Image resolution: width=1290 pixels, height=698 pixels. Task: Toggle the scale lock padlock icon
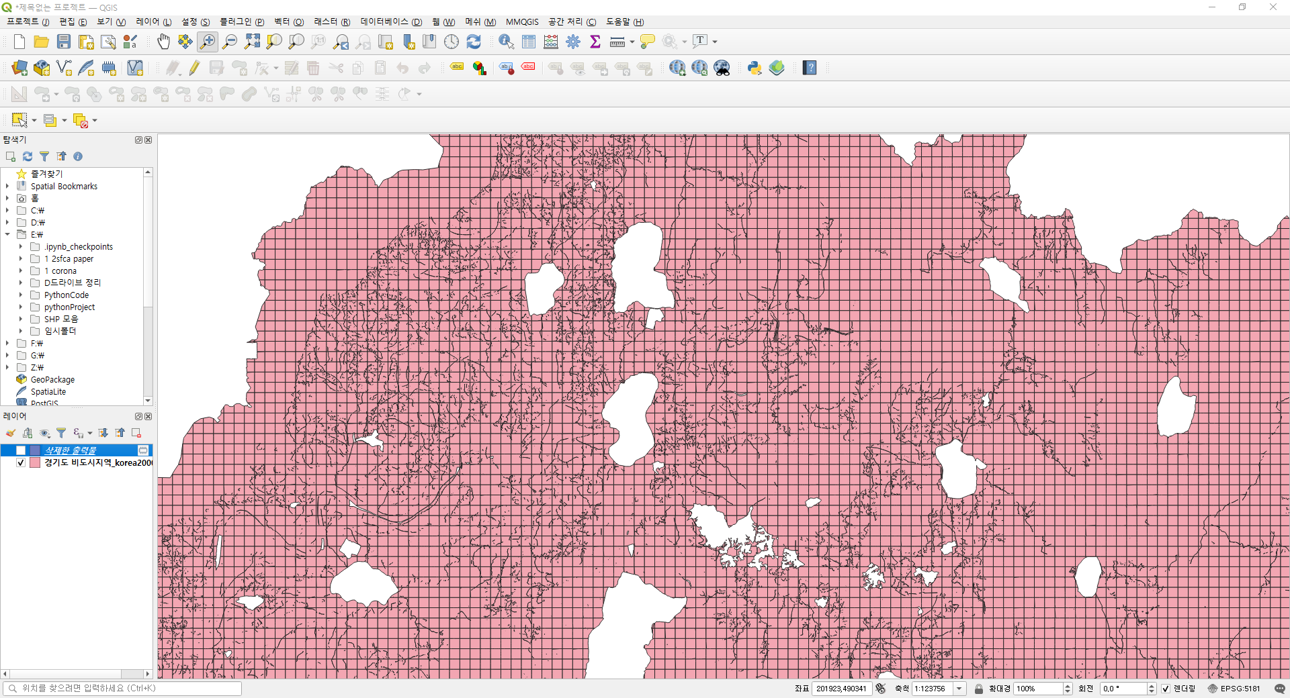(x=979, y=689)
